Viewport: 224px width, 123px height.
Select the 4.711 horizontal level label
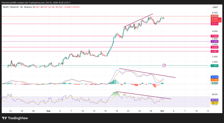click(214, 24)
